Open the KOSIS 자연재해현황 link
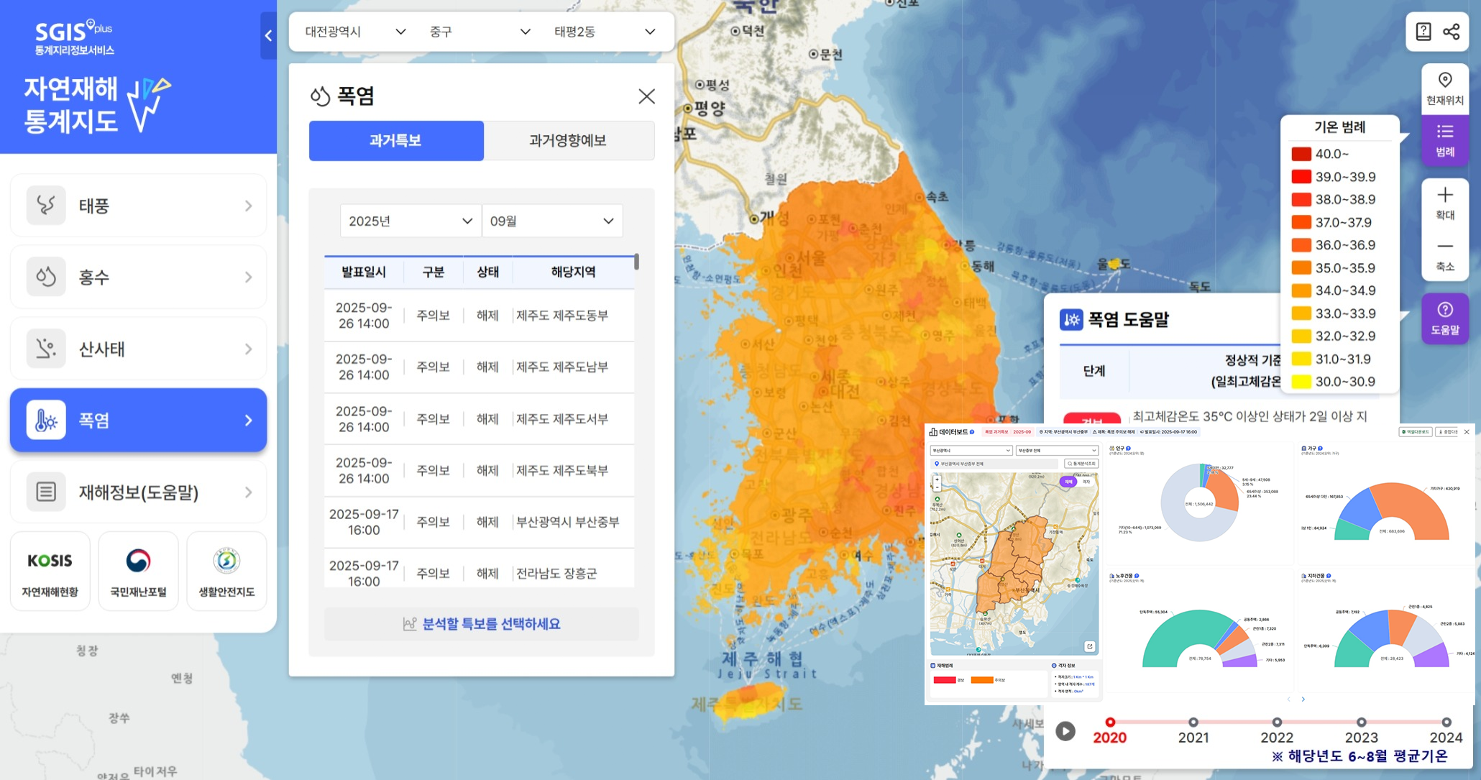 [x=50, y=572]
